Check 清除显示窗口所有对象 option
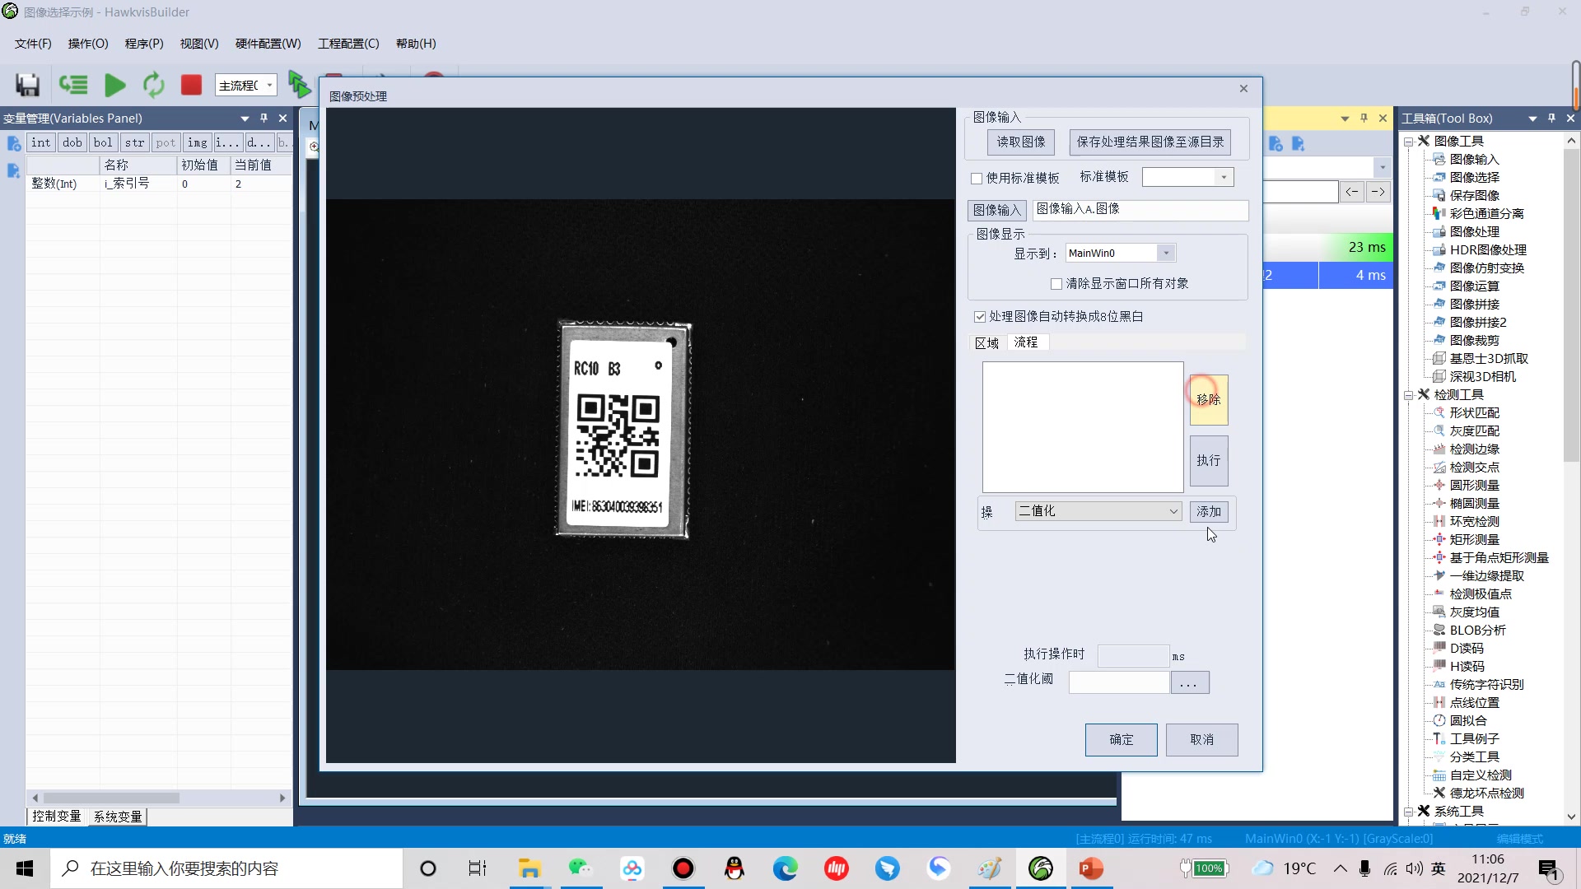The height and width of the screenshot is (889, 1581). tap(1057, 283)
